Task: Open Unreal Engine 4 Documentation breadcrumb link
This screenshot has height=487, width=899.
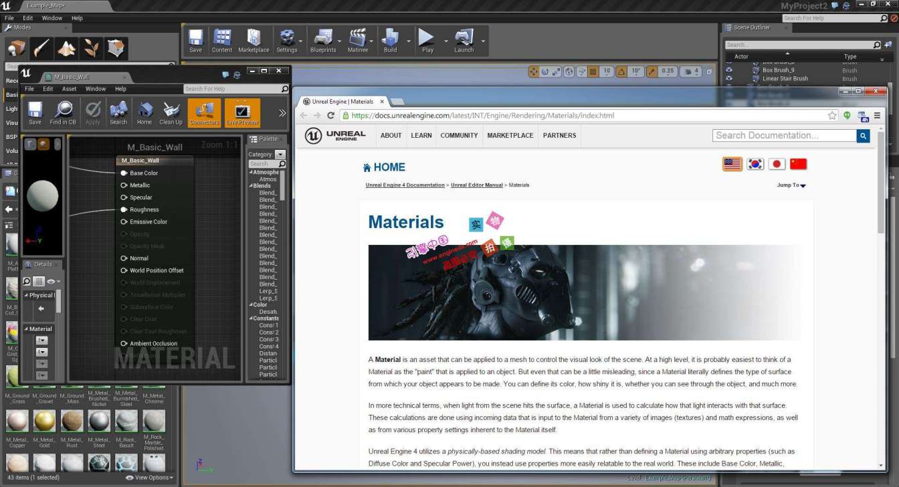Action: click(x=405, y=185)
